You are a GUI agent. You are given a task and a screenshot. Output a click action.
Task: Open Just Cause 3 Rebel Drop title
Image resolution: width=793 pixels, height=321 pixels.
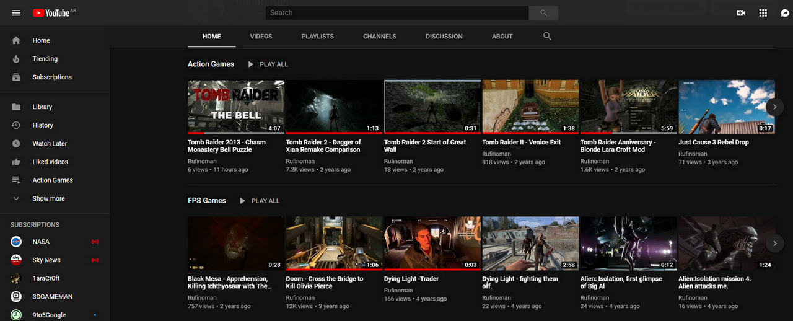[714, 143]
